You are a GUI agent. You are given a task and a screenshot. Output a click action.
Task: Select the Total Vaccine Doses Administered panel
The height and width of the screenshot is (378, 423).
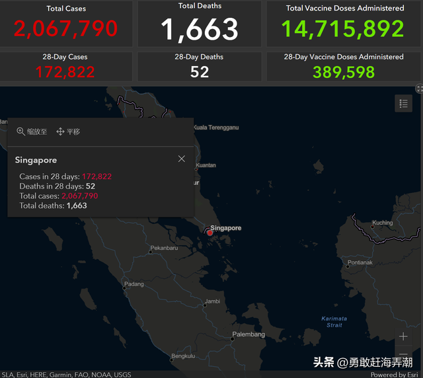point(344,23)
